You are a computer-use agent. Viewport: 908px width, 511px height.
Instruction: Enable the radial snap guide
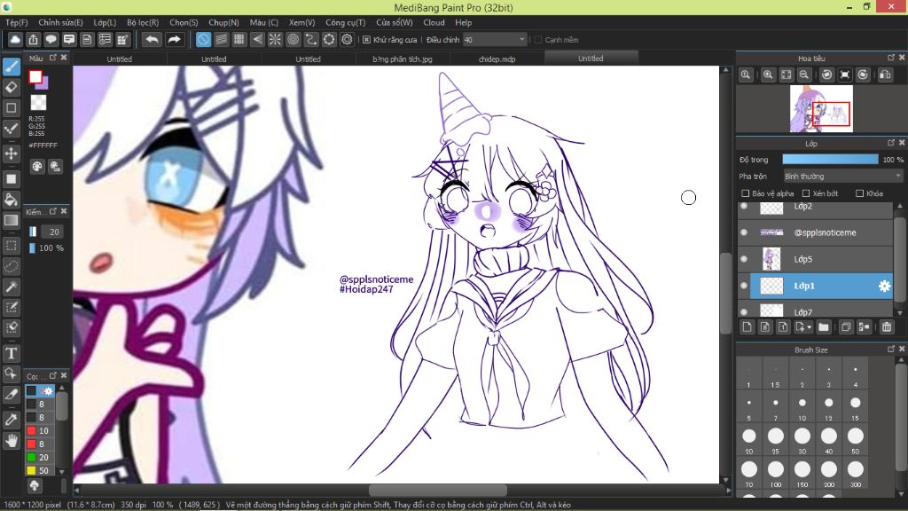click(275, 39)
